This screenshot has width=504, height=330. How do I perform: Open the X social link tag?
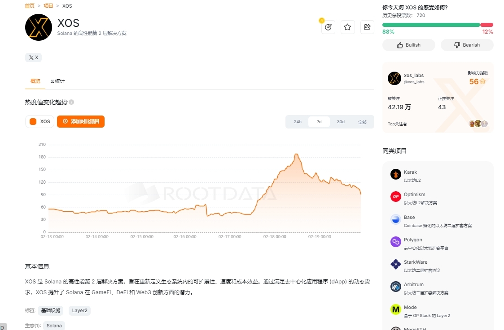(33, 57)
